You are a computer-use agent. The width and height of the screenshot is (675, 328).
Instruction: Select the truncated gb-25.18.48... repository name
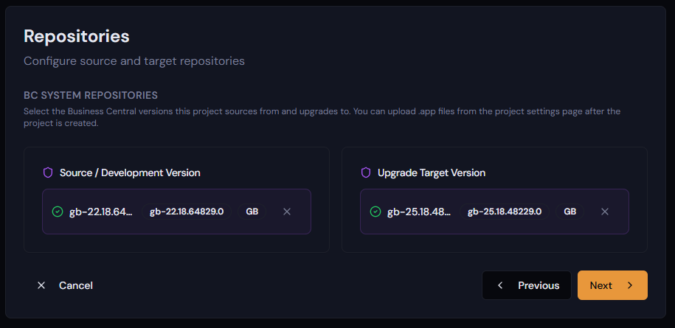click(419, 212)
